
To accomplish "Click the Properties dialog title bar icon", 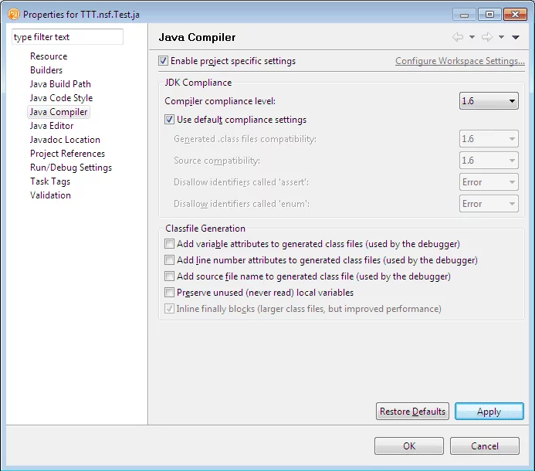I will [x=13, y=14].
